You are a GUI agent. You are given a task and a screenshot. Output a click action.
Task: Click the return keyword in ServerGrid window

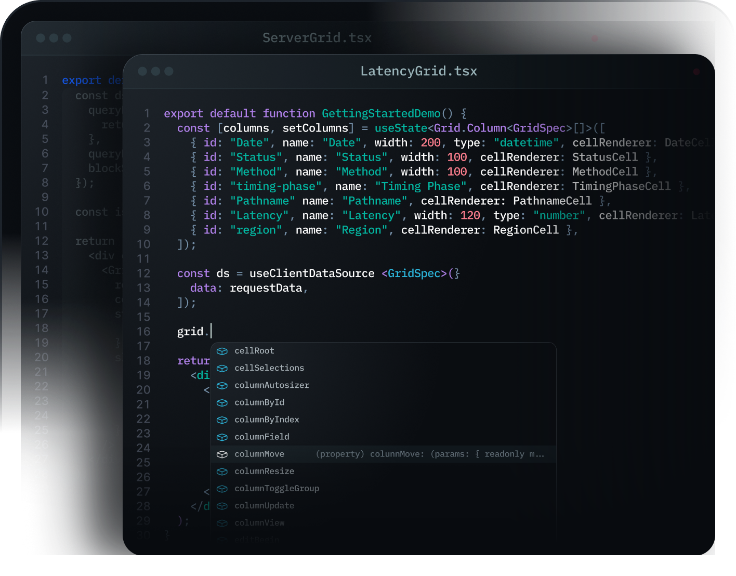click(x=95, y=241)
